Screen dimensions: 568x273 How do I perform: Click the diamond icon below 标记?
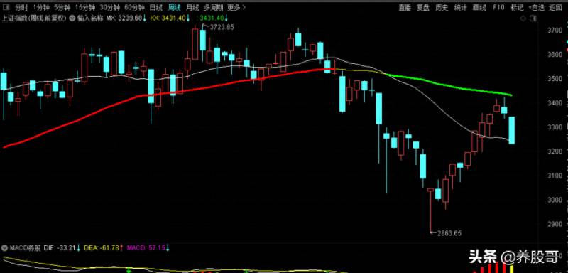click(523, 18)
